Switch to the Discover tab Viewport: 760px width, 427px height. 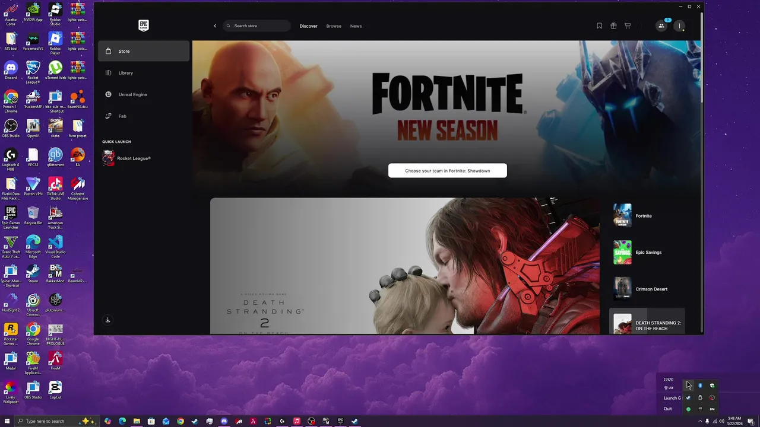click(308, 26)
